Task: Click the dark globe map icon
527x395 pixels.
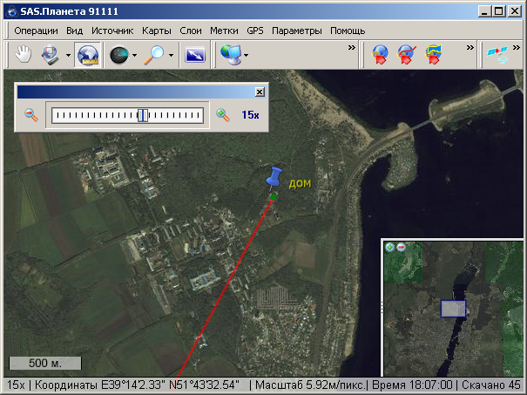Action: coord(119,55)
